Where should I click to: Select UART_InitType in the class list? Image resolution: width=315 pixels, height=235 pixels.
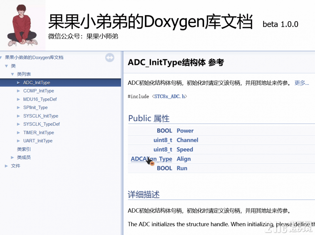click(x=38, y=141)
